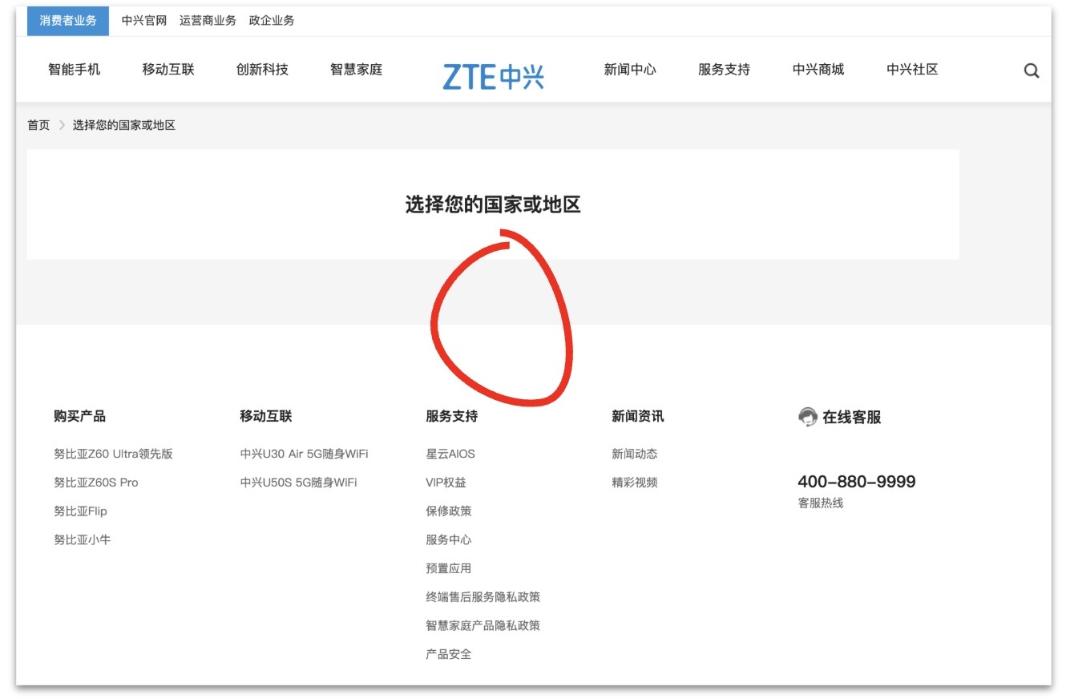Open 星云AIOS footer link
Screen dimensions: 1066x699
click(x=450, y=454)
